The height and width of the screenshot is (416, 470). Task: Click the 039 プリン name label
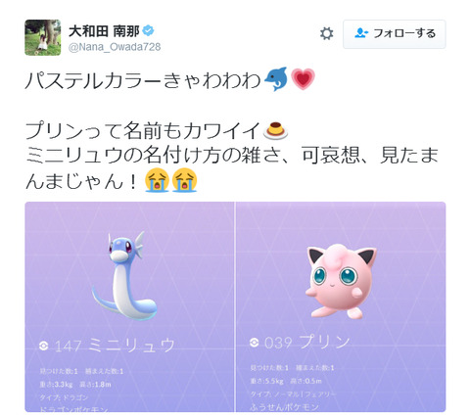[x=306, y=342]
